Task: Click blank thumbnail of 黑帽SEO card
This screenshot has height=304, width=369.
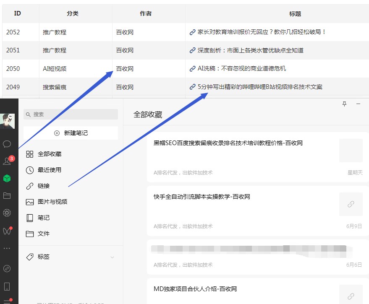Action: click(351, 151)
